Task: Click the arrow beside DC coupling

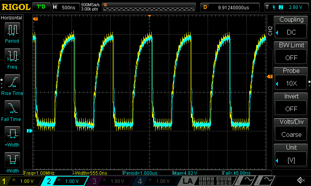Action: pos(277,33)
